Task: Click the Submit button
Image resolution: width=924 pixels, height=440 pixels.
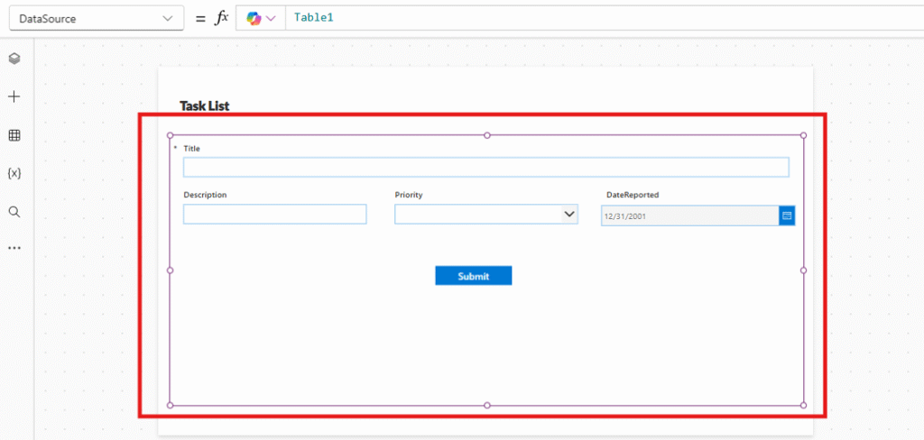Action: click(473, 276)
